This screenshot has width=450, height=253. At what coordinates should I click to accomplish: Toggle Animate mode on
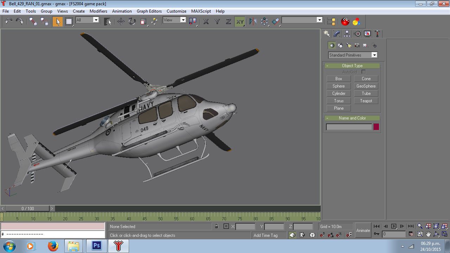coord(363,230)
